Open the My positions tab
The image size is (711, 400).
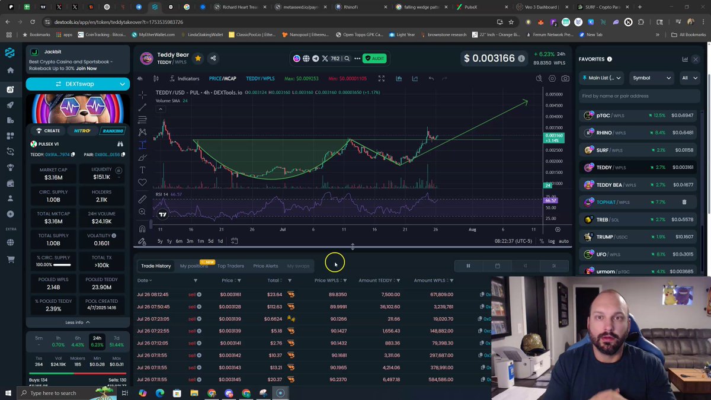coord(194,266)
